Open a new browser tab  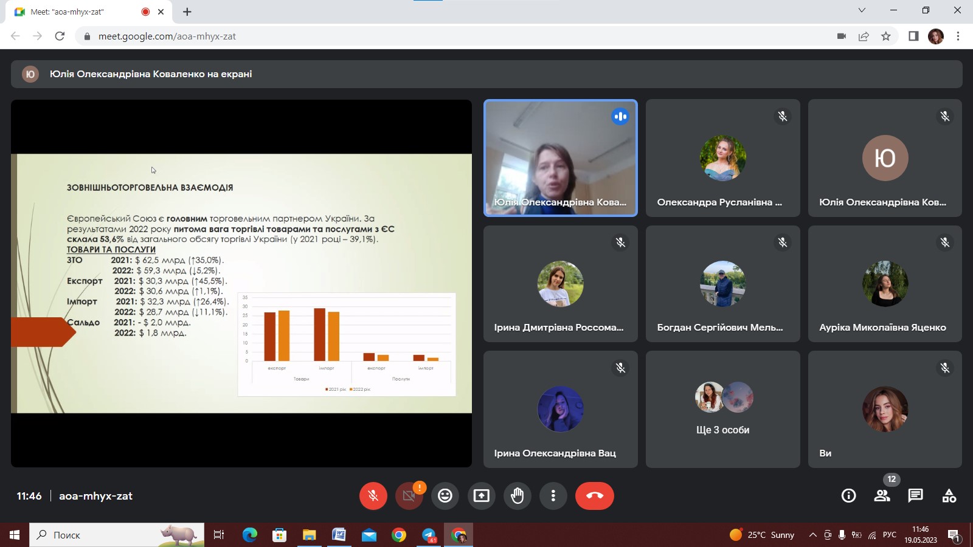coord(187,12)
